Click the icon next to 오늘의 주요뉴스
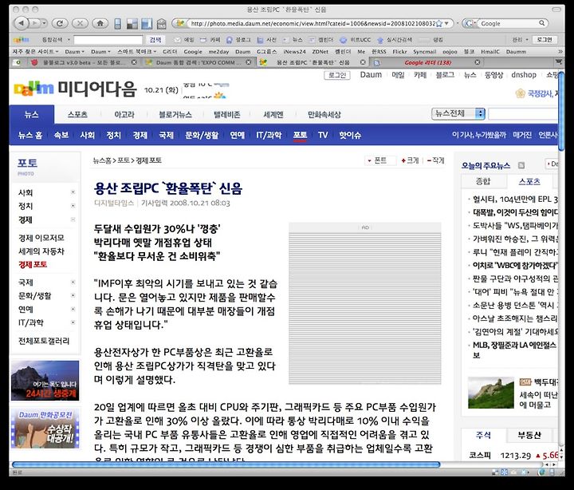The height and width of the screenshot is (490, 574). 521,165
